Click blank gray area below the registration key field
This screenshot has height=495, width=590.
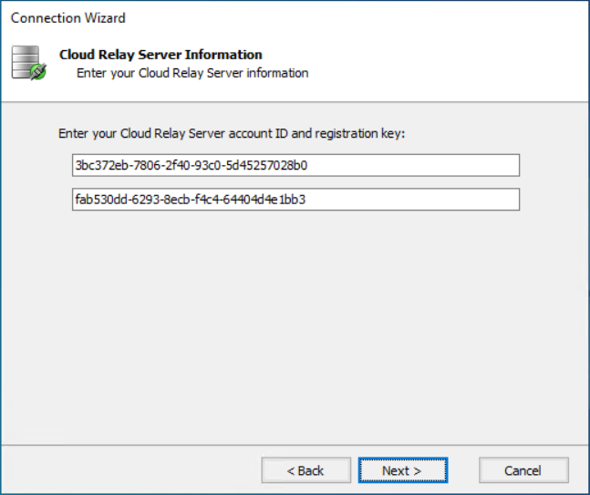tap(295, 319)
